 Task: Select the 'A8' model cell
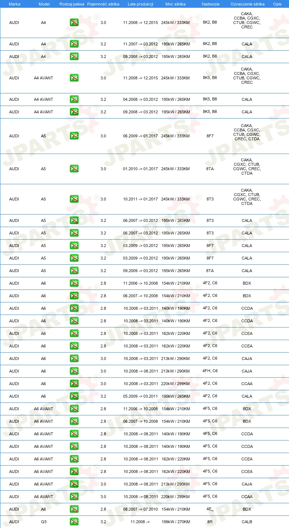pos(44,509)
